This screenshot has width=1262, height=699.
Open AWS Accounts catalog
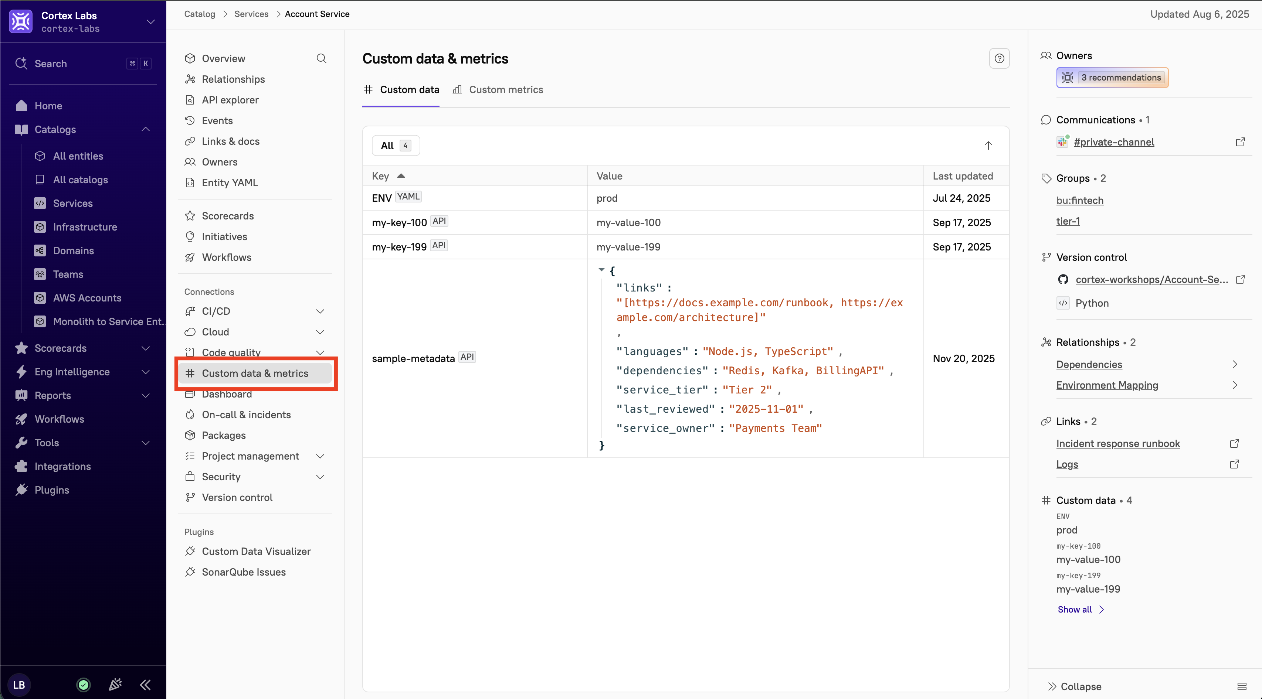pyautogui.click(x=87, y=298)
